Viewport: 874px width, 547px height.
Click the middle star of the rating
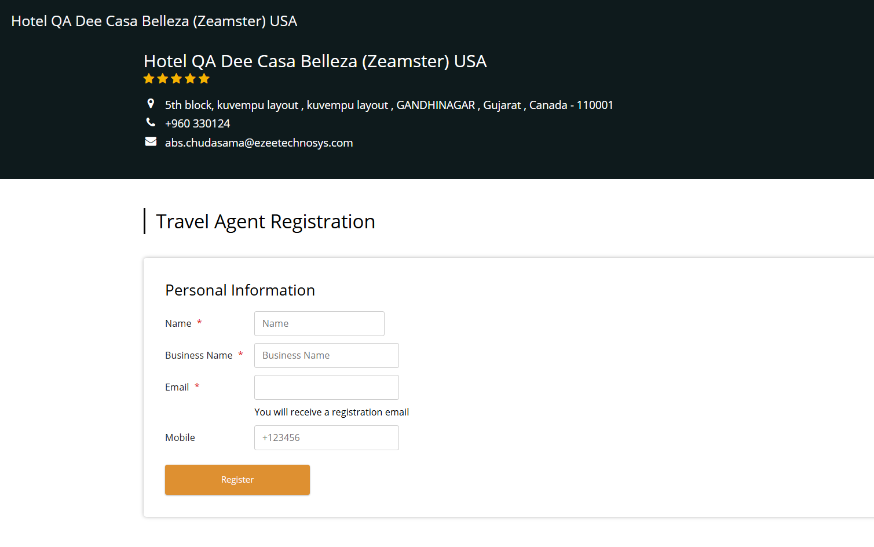(x=177, y=79)
